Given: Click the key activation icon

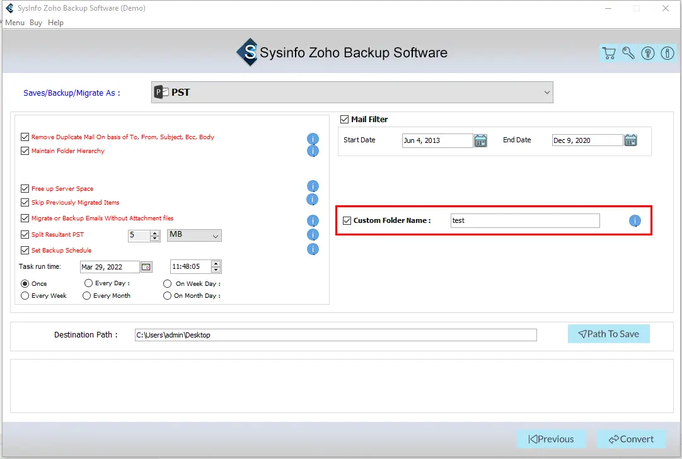Looking at the screenshot, I should (x=628, y=53).
